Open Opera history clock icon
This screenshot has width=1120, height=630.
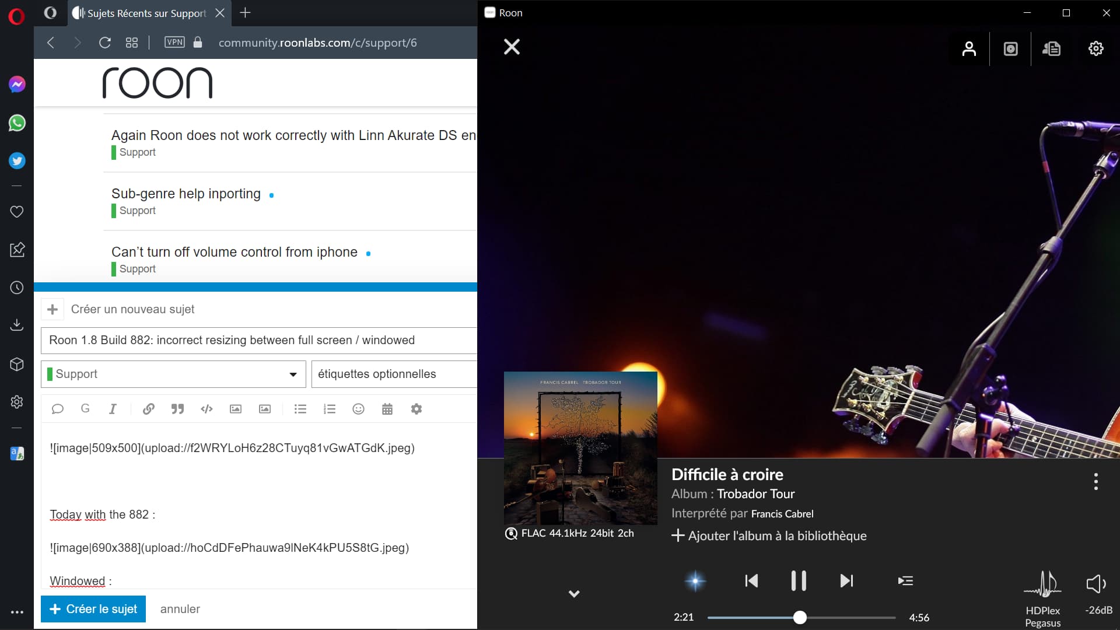pyautogui.click(x=17, y=288)
